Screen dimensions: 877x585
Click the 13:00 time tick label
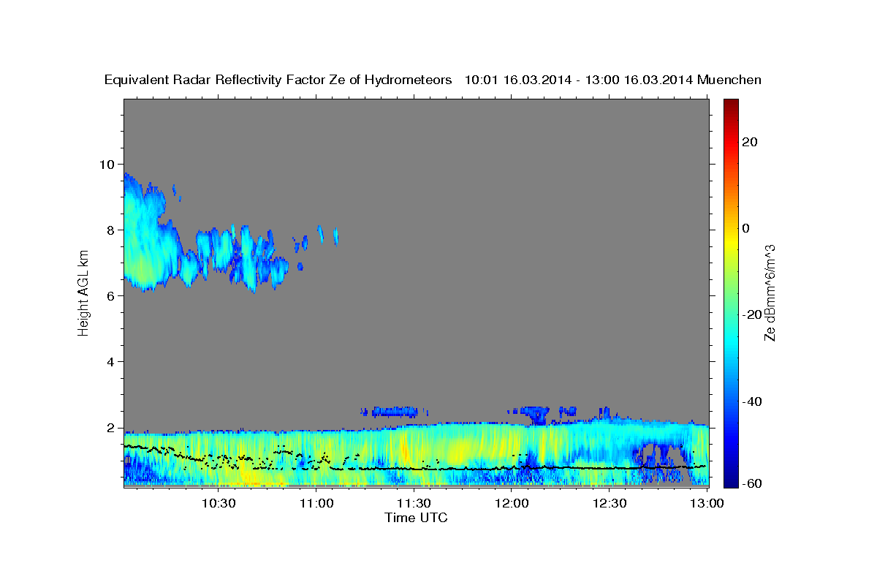707,503
